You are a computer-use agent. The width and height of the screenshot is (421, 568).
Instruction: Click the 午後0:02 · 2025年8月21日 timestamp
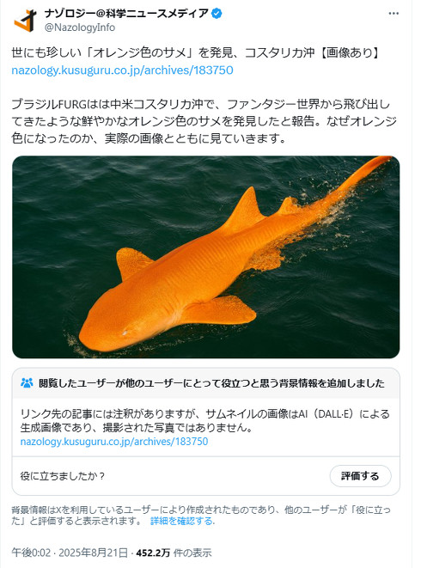[70, 553]
